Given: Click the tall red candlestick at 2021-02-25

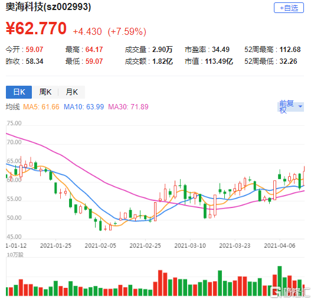Looking at the screenshot, I should click(x=155, y=212).
